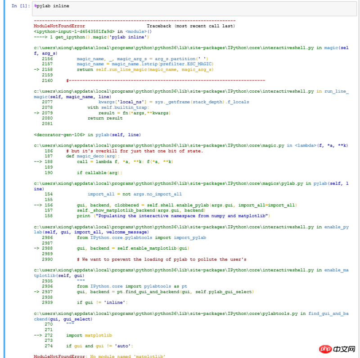This screenshot has height=358, width=360.
Task: Click line 2079 result = fn(*args,**kwargs)
Action: [134, 113]
